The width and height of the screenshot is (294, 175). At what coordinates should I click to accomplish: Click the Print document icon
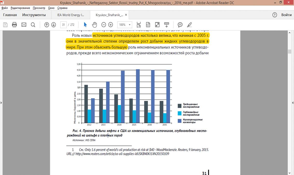(15, 25)
